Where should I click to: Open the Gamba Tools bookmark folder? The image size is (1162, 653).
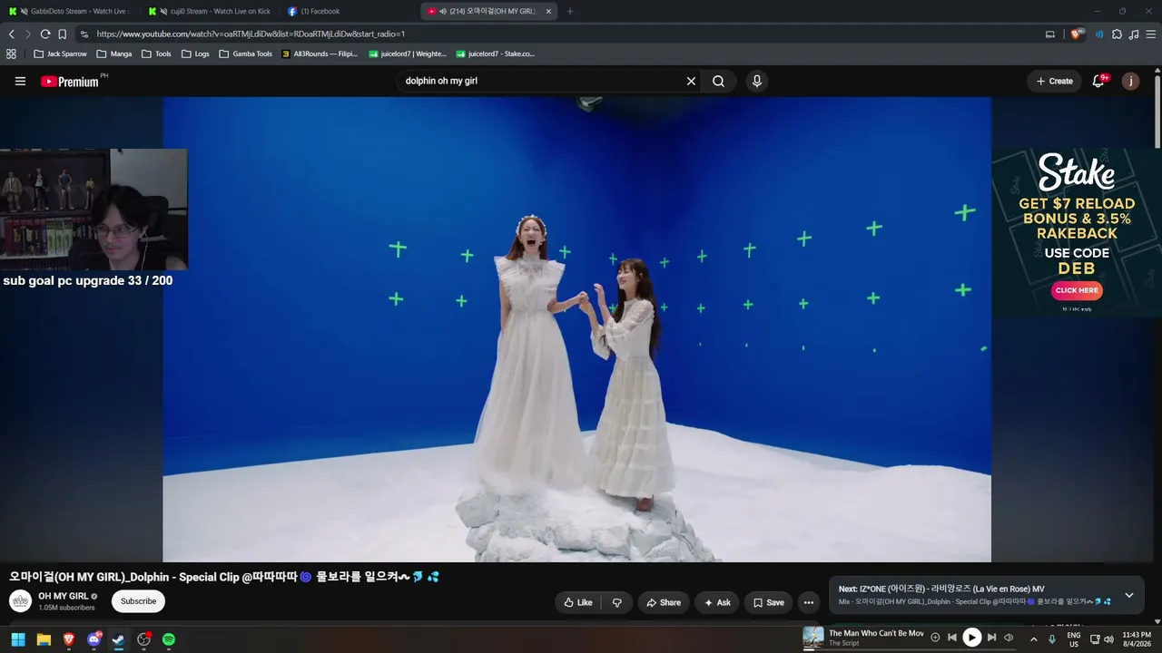[x=245, y=54]
